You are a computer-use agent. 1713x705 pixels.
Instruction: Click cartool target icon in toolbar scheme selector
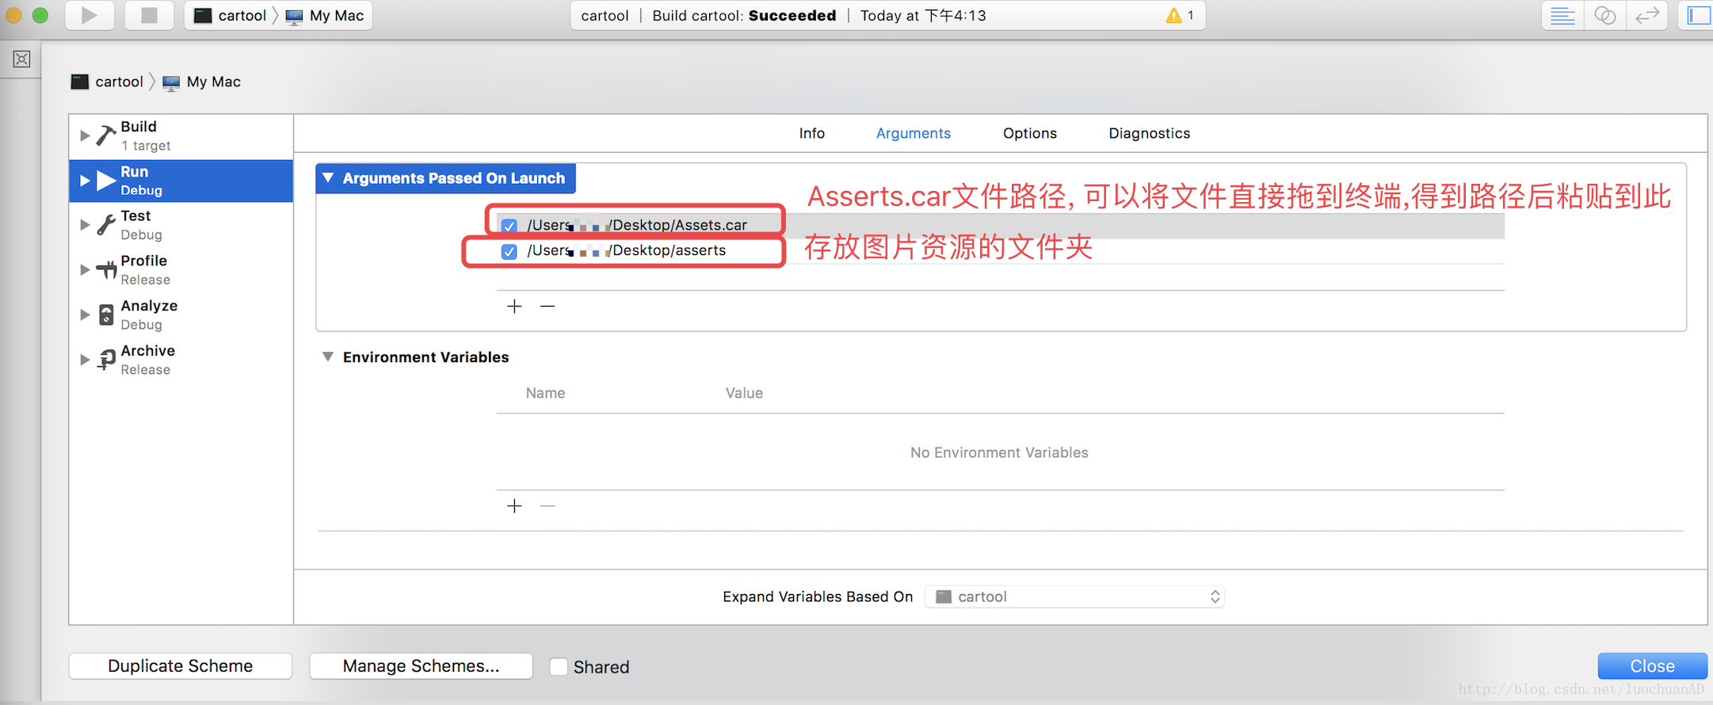[x=203, y=15]
